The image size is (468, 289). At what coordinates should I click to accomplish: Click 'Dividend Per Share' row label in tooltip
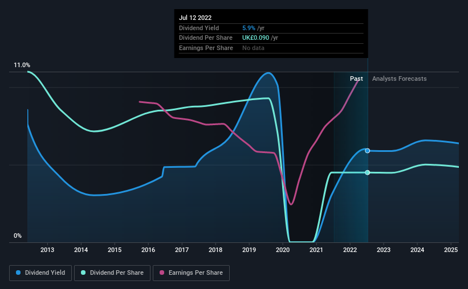(206, 38)
